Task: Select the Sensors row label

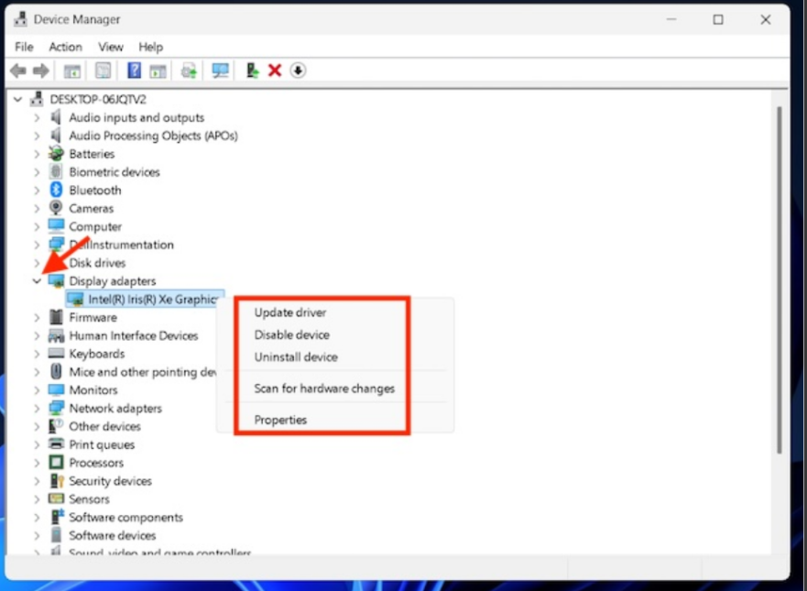Action: coord(89,498)
